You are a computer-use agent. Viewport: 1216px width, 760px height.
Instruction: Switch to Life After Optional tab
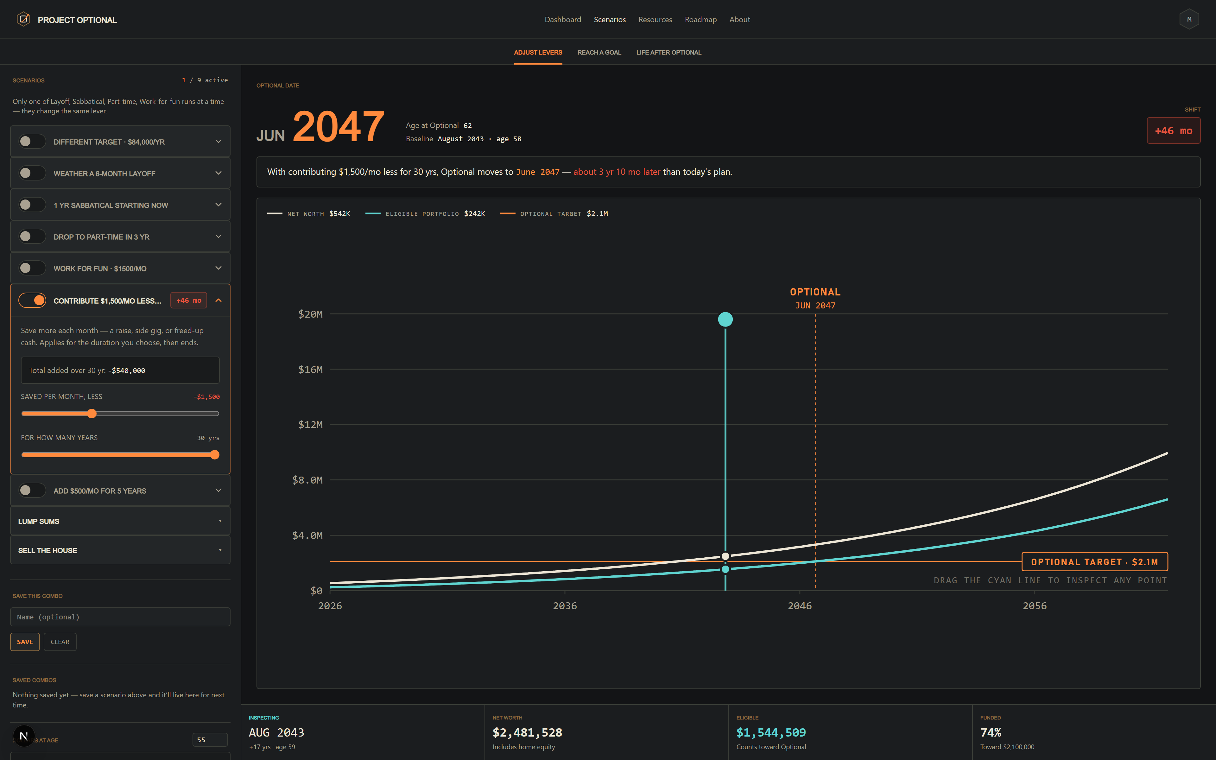[x=668, y=53]
